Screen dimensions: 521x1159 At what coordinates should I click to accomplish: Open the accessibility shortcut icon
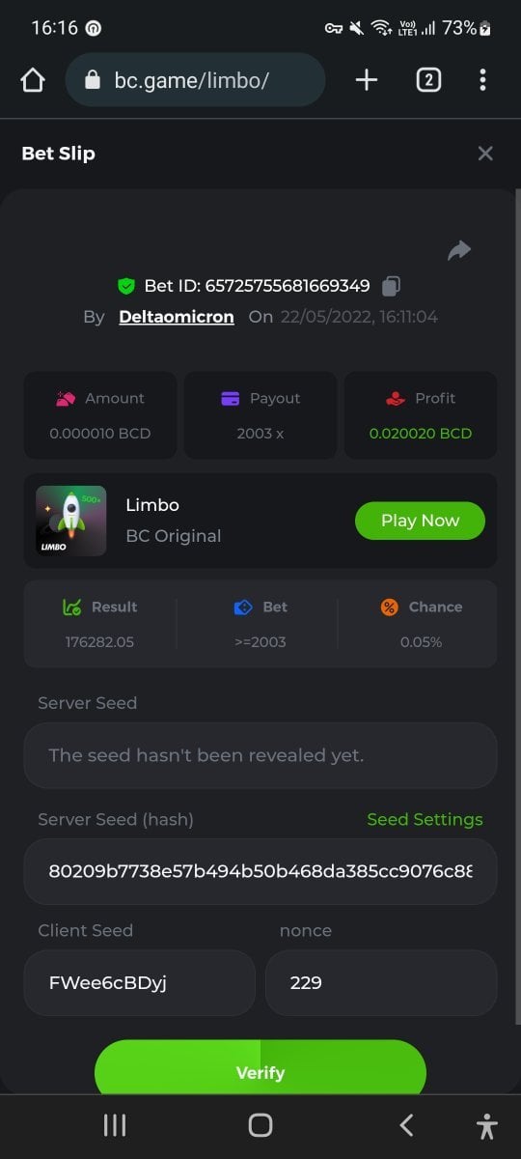coord(487,1126)
